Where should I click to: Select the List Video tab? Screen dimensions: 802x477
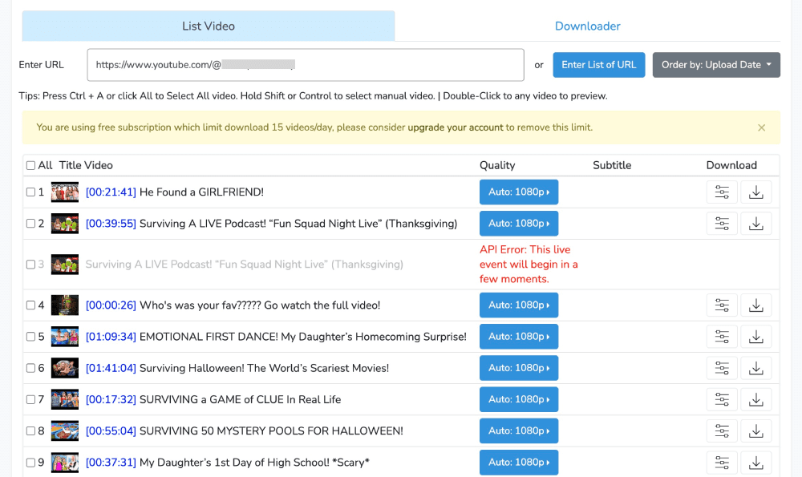click(x=209, y=26)
